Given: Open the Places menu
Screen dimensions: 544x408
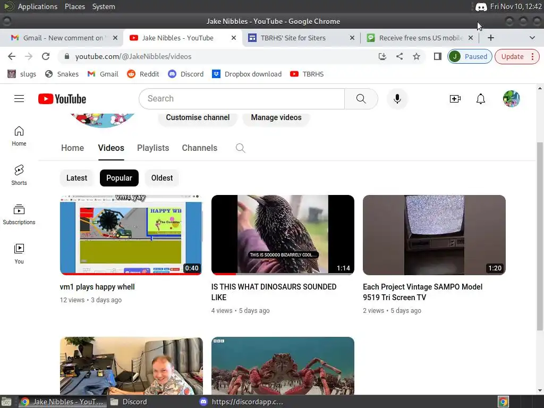Looking at the screenshot, I should pyautogui.click(x=75, y=6).
